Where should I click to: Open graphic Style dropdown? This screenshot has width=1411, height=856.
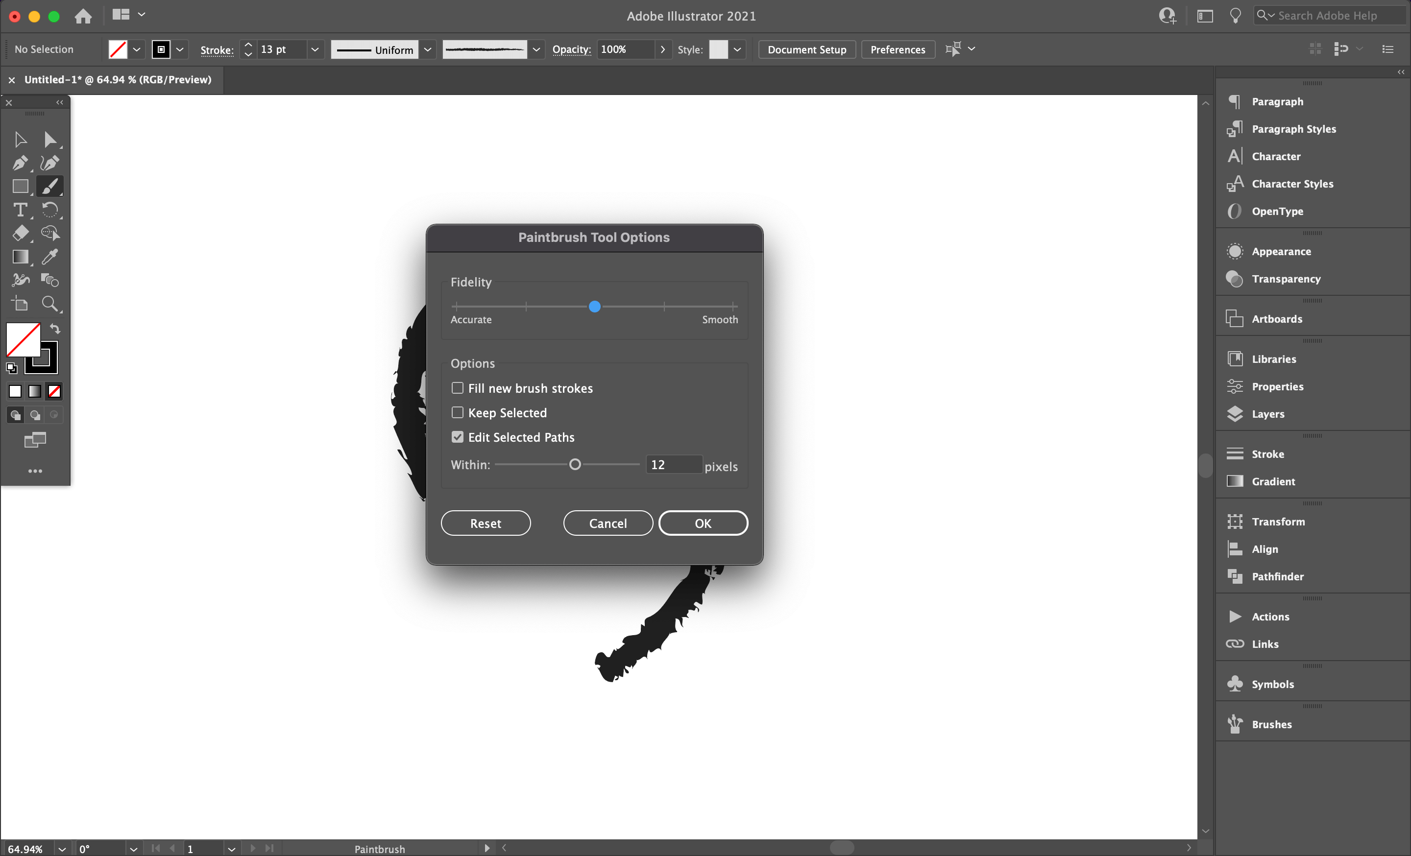[x=737, y=49]
